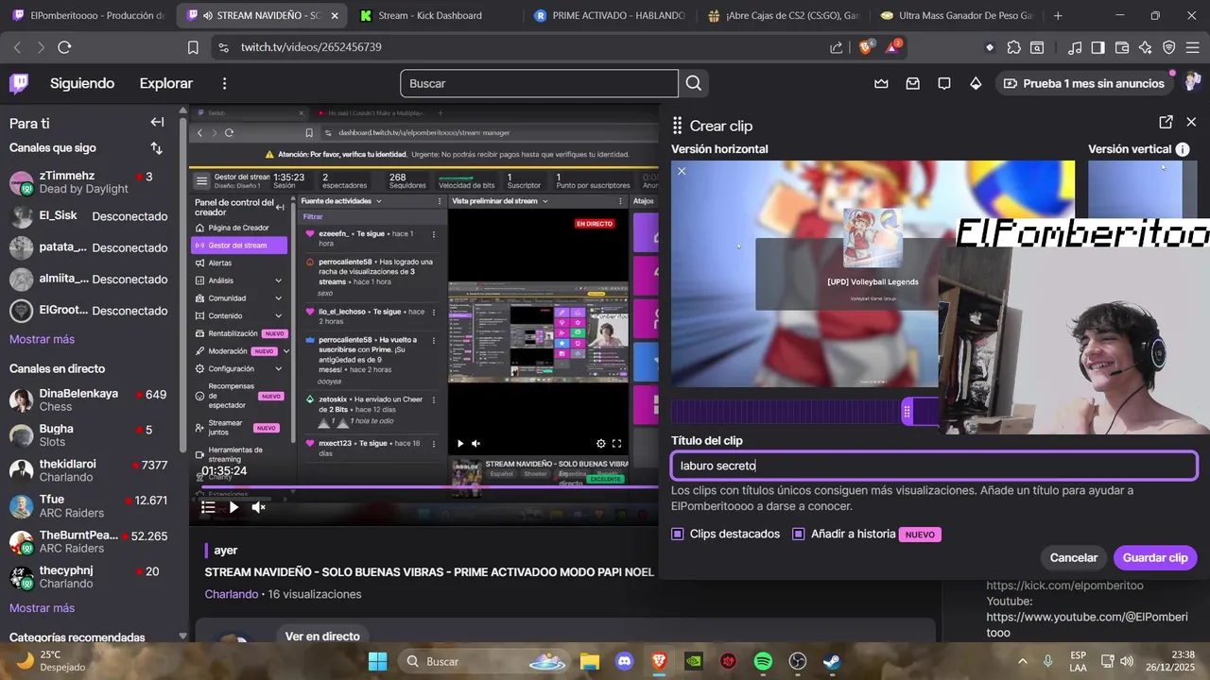Open Spotify from the taskbar

(x=763, y=661)
